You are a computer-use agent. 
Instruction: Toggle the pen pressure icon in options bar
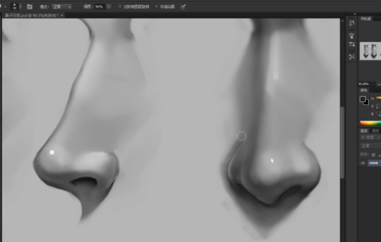pyautogui.click(x=183, y=7)
